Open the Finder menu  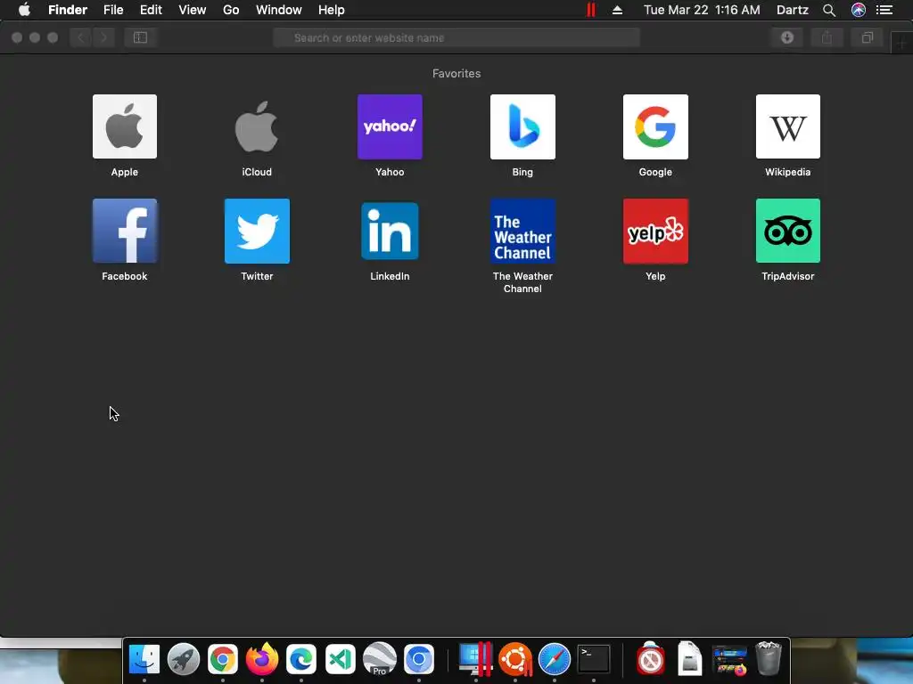click(68, 10)
